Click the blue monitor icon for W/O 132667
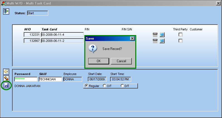This screenshot has height=118, width=222. (x=162, y=41)
